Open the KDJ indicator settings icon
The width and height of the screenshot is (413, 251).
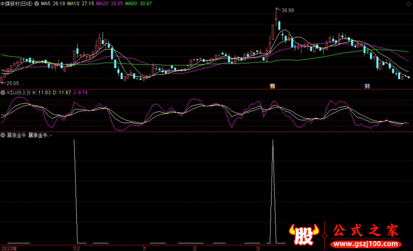click(x=3, y=92)
